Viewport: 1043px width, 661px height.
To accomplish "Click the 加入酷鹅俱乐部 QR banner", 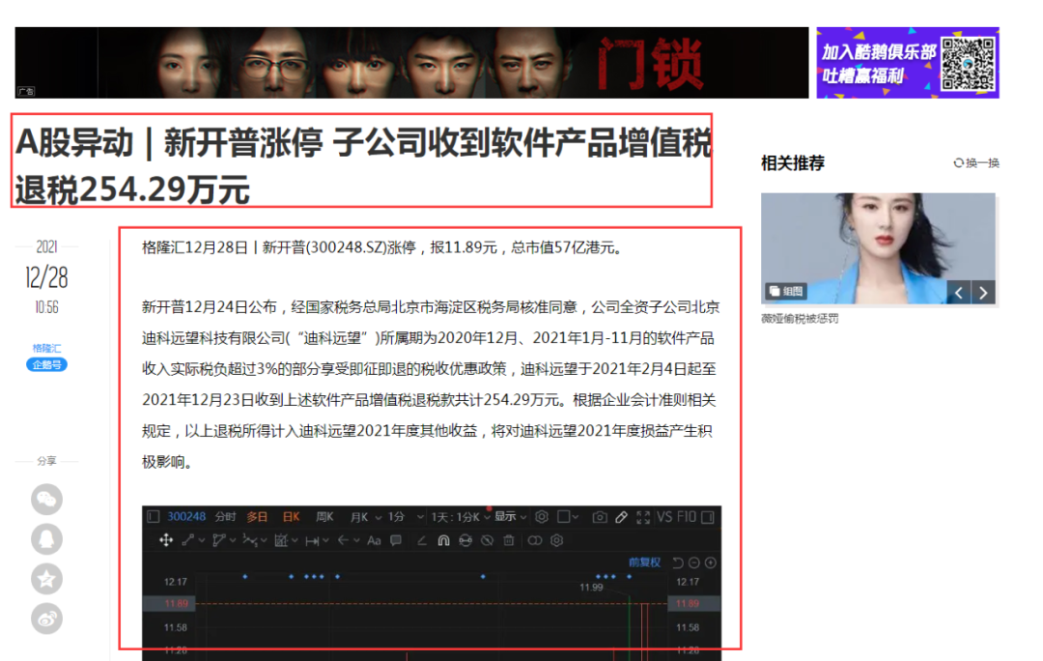I will click(908, 63).
